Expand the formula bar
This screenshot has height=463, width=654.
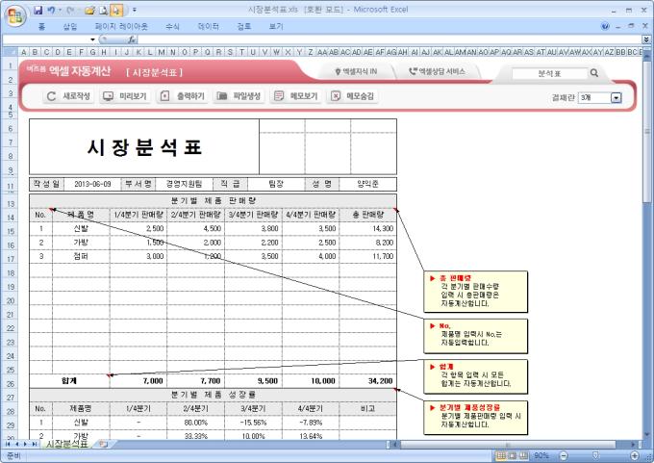pyautogui.click(x=646, y=39)
